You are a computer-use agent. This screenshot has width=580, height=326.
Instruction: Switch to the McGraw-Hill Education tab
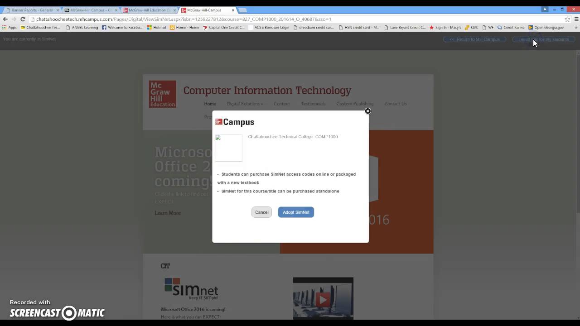tap(149, 10)
